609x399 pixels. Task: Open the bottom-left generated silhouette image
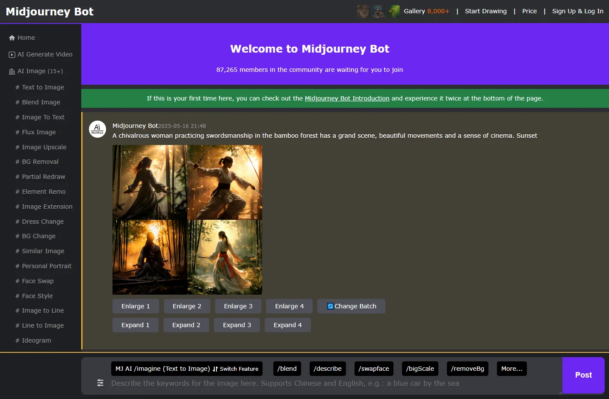[x=150, y=257]
